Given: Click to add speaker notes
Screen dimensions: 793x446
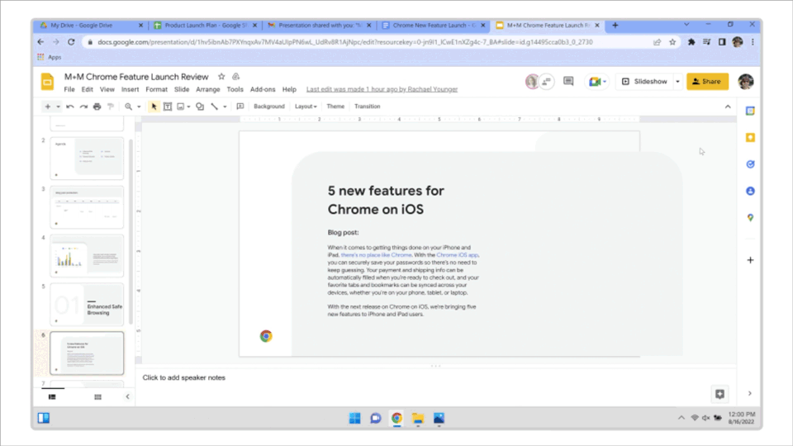Looking at the screenshot, I should pyautogui.click(x=183, y=377).
